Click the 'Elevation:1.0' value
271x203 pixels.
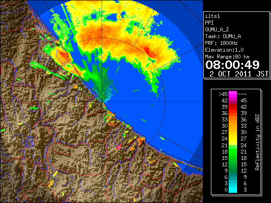pyautogui.click(x=224, y=50)
